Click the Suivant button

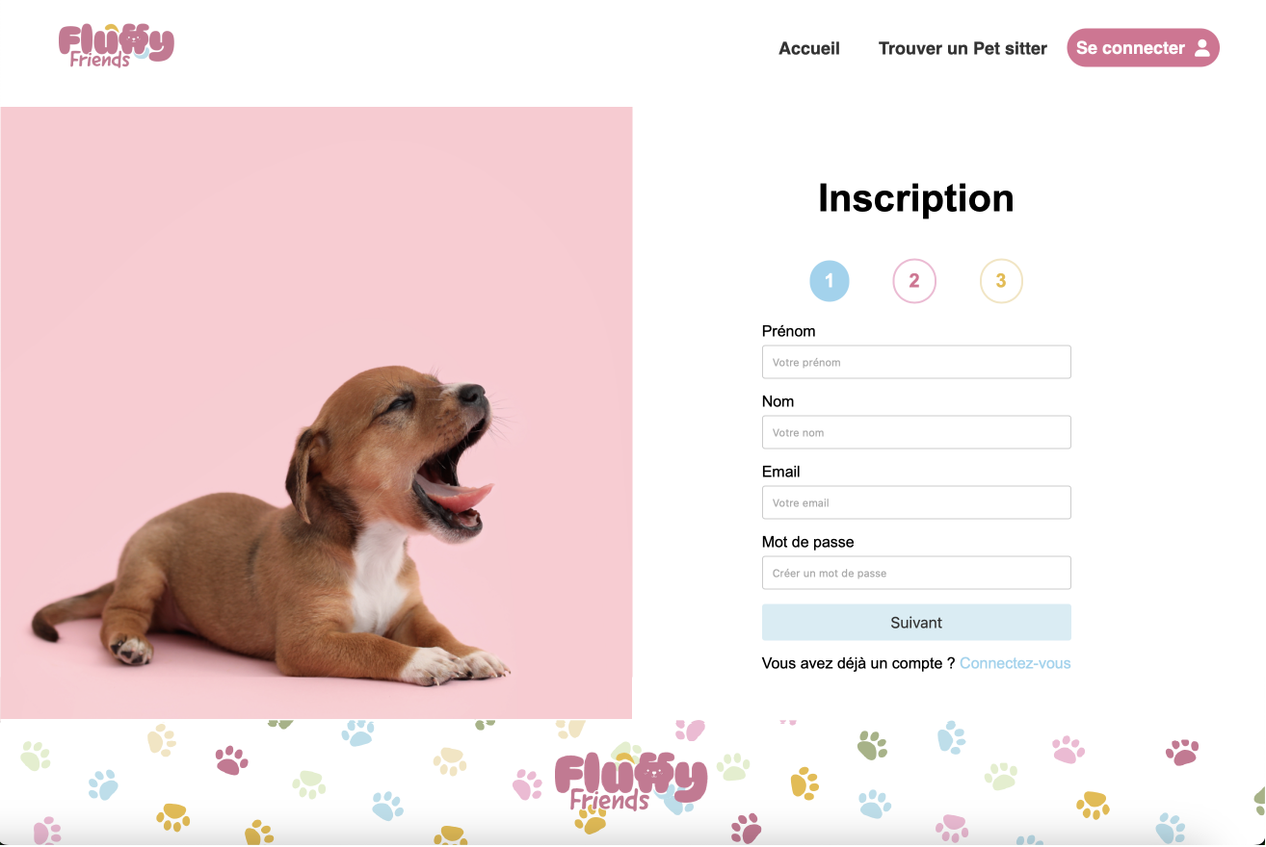[916, 623]
